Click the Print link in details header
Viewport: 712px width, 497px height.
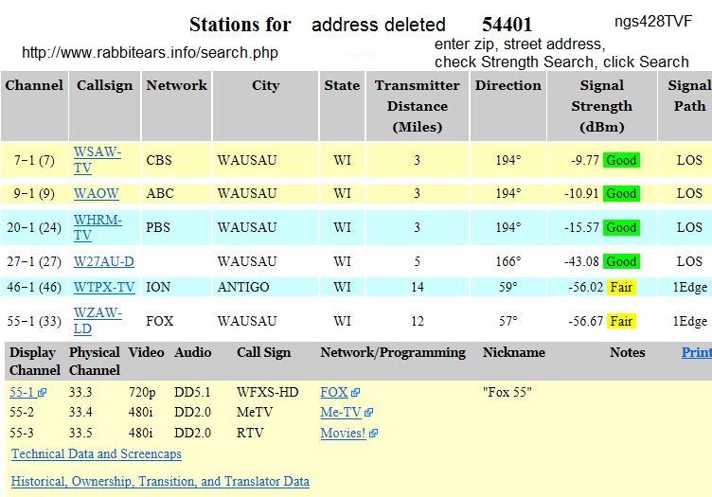click(696, 352)
